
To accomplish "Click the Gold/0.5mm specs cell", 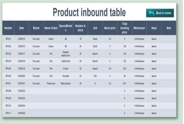I will (x=66, y=61).
